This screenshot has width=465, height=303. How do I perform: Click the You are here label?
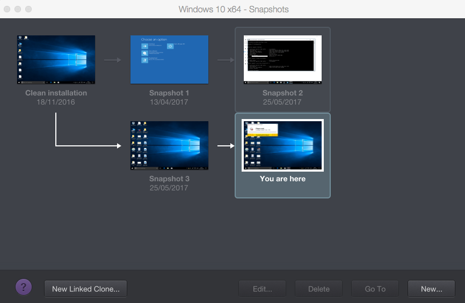pyautogui.click(x=282, y=179)
